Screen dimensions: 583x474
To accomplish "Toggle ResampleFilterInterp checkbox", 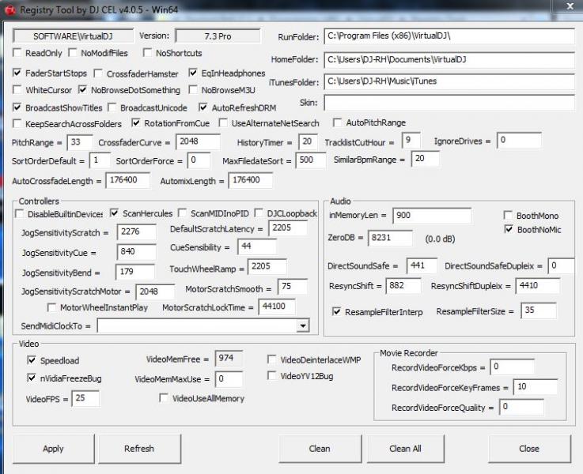I will point(337,311).
